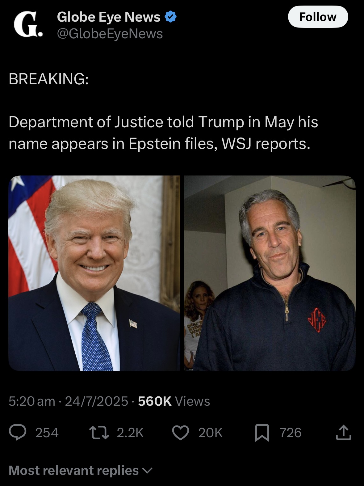
Task: Open the right photo with the sweatshirt
Action: 270,273
